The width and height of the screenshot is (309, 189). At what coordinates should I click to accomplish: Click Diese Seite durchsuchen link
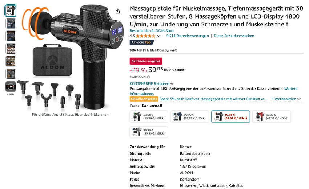[x=234, y=36]
